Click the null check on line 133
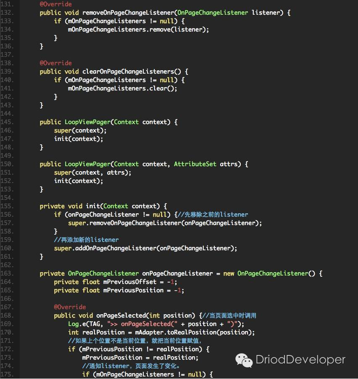 pos(119,21)
